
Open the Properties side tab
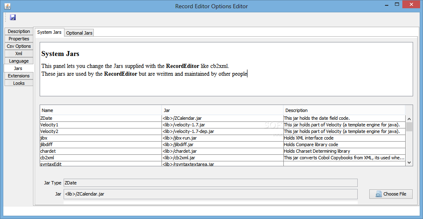(19, 39)
